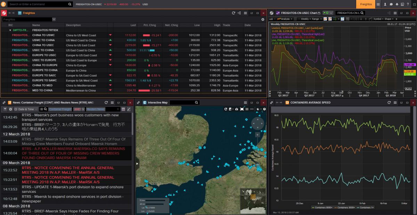Click the search magnifier in Interactive Map header
Viewport: 417px width, 215px height.
click(196, 103)
